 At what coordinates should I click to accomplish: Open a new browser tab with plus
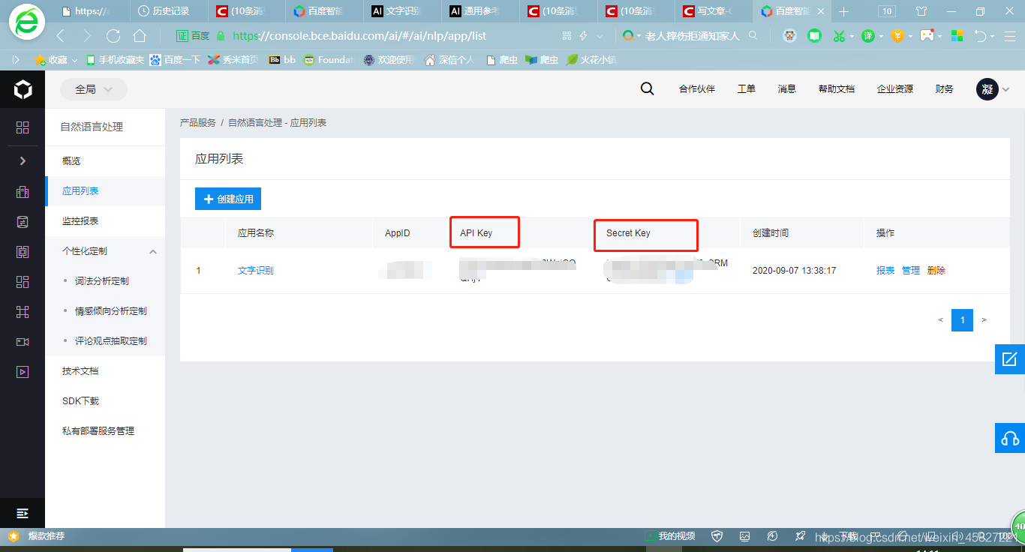[x=844, y=11]
